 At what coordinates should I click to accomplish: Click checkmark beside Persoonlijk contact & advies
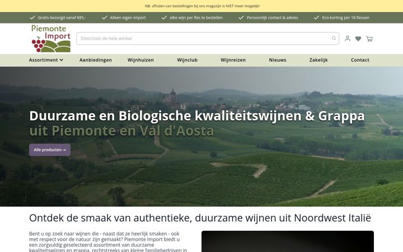click(x=241, y=17)
